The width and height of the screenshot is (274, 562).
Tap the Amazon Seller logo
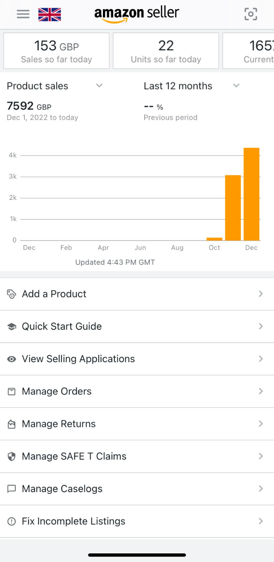(136, 14)
